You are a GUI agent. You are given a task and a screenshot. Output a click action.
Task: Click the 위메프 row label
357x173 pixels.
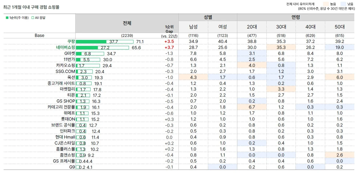(x=69, y=113)
